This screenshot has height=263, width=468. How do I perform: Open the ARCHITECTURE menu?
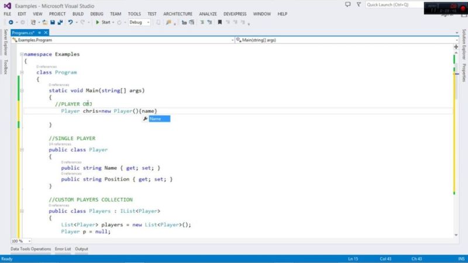[x=178, y=14]
